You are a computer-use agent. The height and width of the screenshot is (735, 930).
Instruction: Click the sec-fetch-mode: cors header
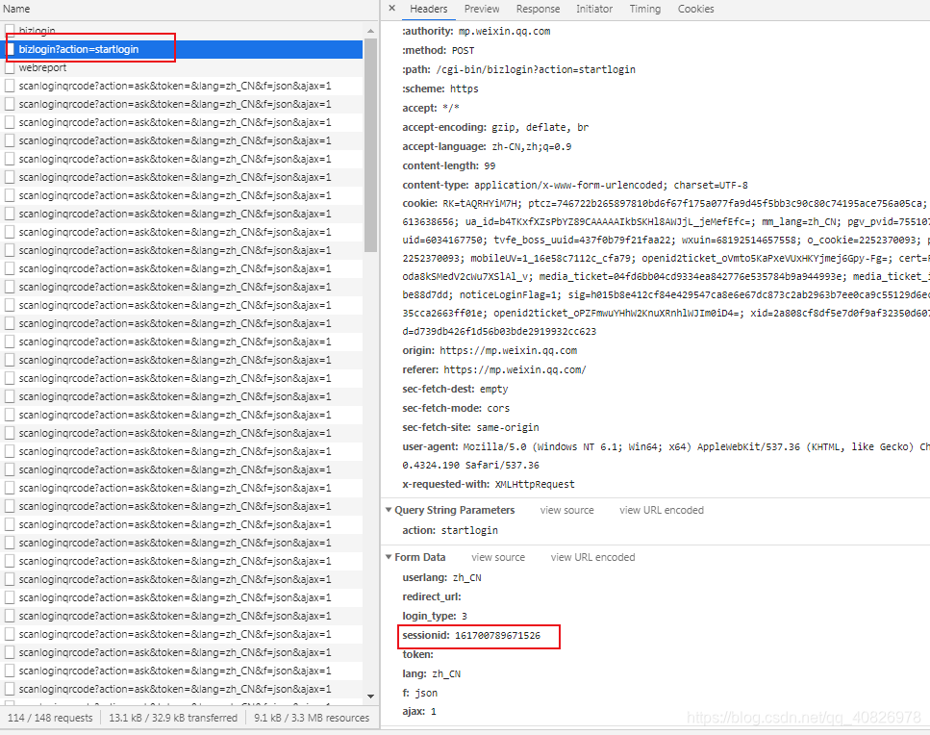click(456, 408)
